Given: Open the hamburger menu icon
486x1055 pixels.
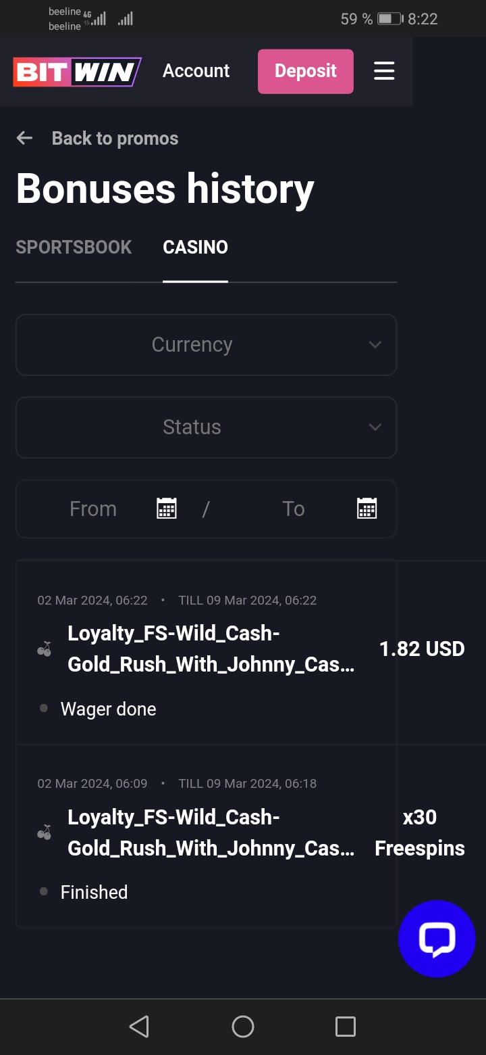Looking at the screenshot, I should tap(384, 71).
